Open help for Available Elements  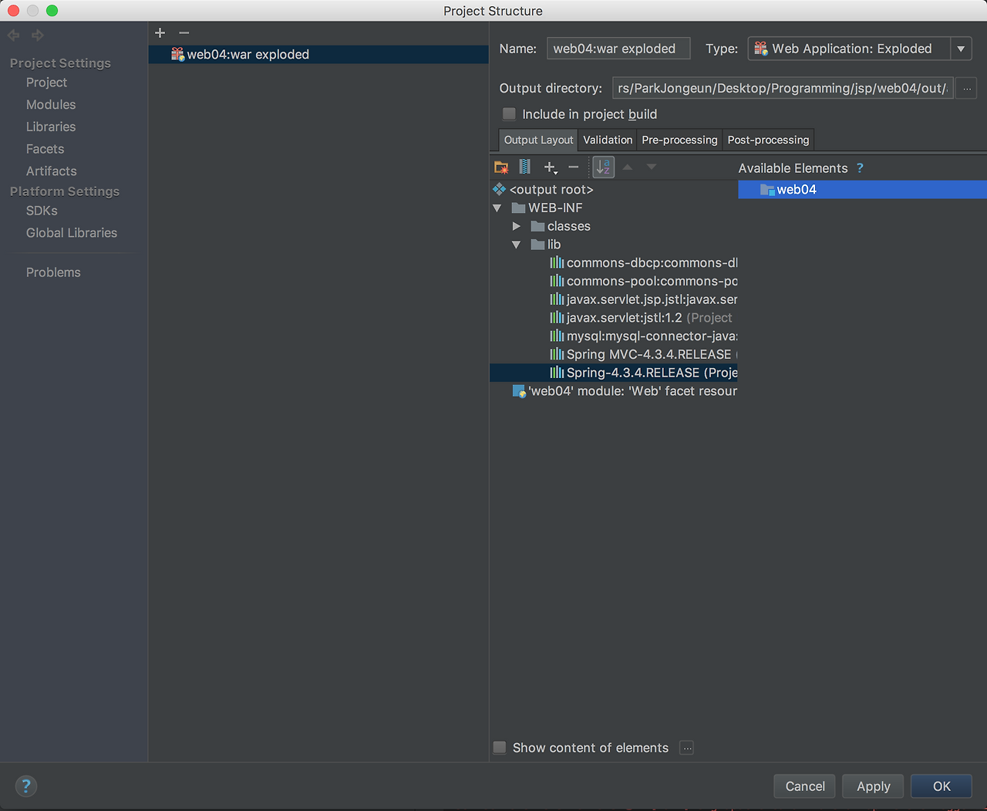click(860, 168)
